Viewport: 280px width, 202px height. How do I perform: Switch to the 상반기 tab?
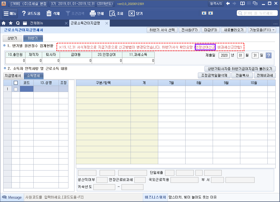tap(13, 38)
